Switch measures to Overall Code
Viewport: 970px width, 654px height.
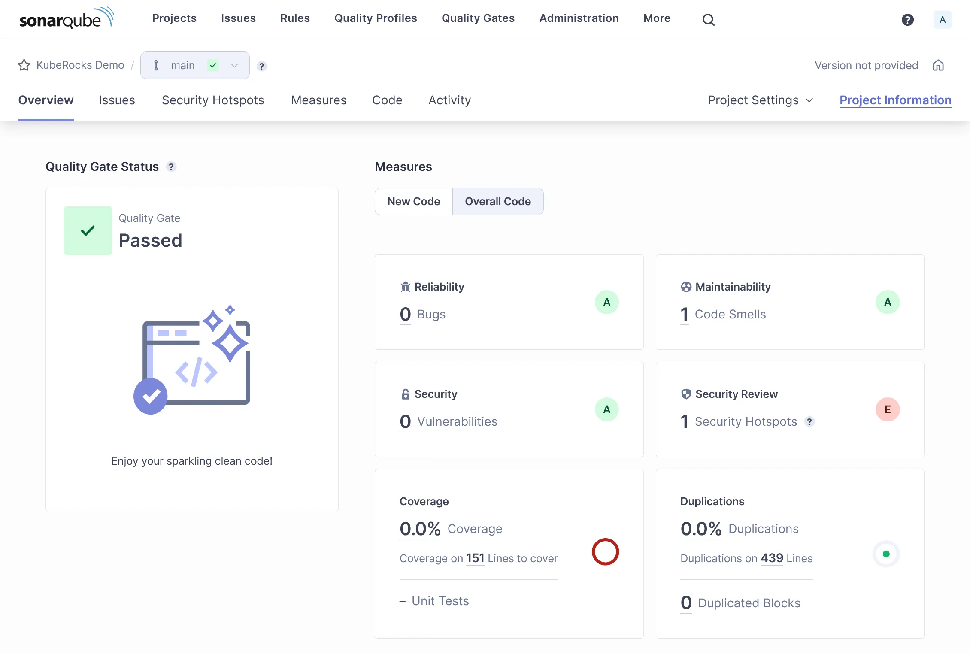(x=497, y=201)
